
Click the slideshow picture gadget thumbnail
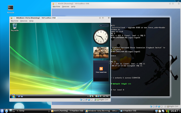click(101, 53)
